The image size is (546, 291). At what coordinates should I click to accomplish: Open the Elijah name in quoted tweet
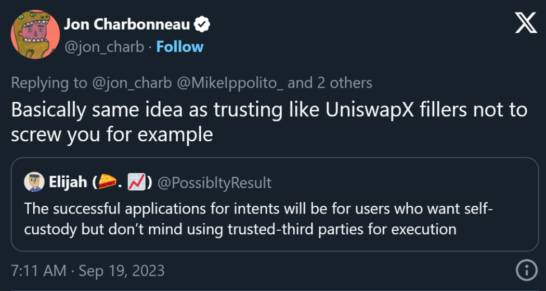coord(67,182)
